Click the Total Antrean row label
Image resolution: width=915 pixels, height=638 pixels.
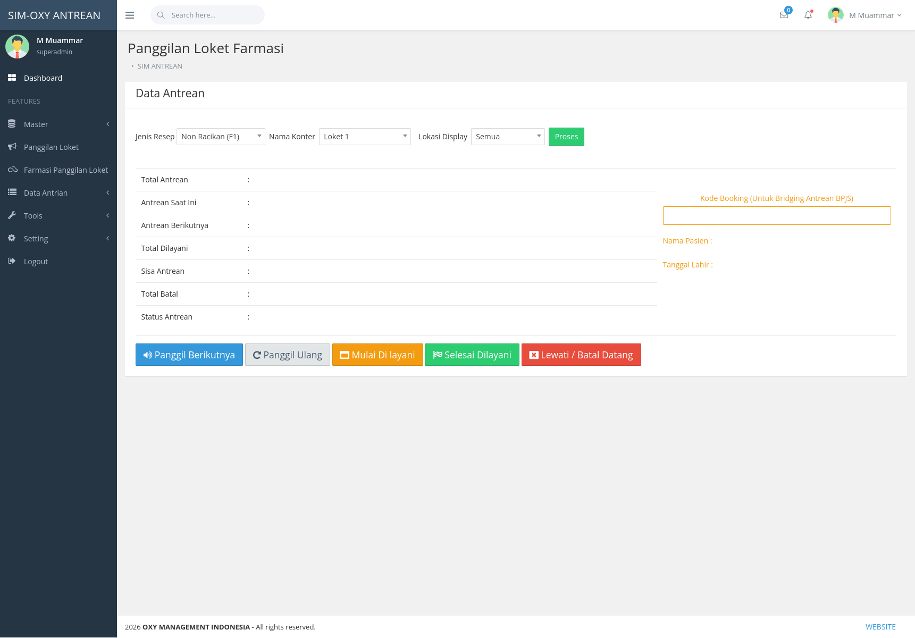(165, 180)
